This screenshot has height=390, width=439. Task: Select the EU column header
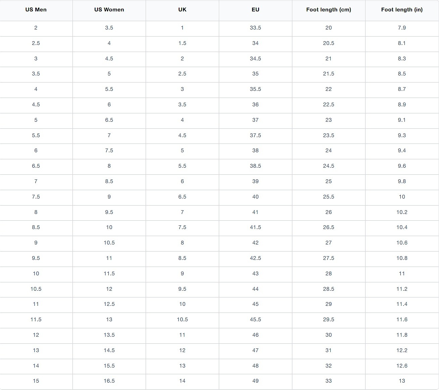click(255, 10)
